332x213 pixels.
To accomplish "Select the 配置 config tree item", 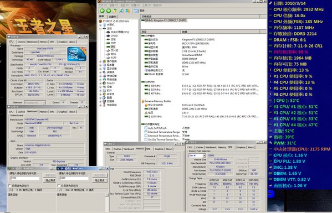I will pos(109,97).
